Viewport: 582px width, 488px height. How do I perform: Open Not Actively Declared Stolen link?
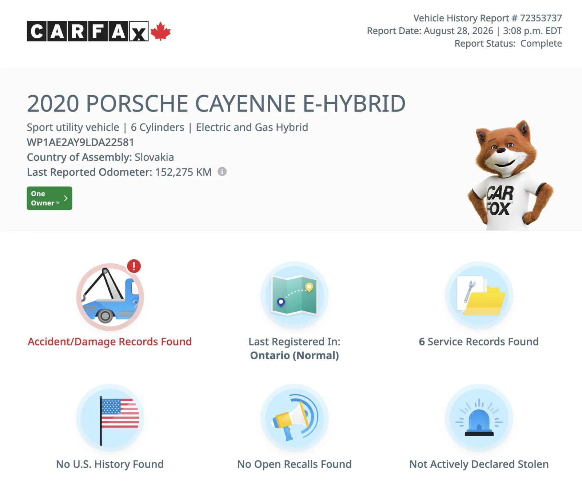(x=479, y=464)
